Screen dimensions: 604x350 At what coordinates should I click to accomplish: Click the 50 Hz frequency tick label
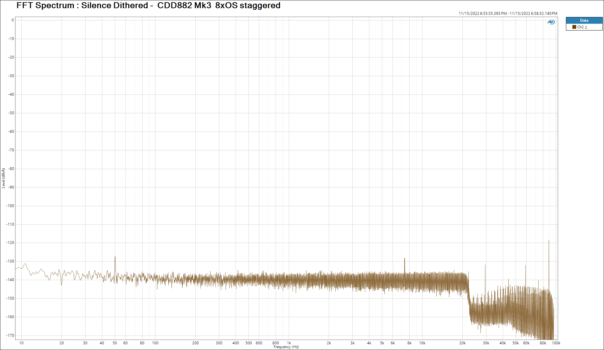pos(115,343)
